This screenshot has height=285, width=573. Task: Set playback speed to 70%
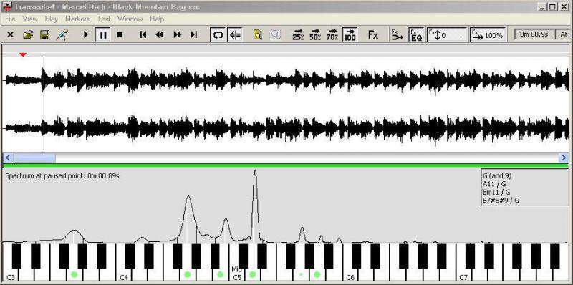[x=332, y=34]
